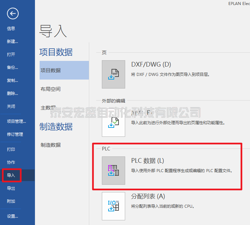Expand the 复制... option

12,81
